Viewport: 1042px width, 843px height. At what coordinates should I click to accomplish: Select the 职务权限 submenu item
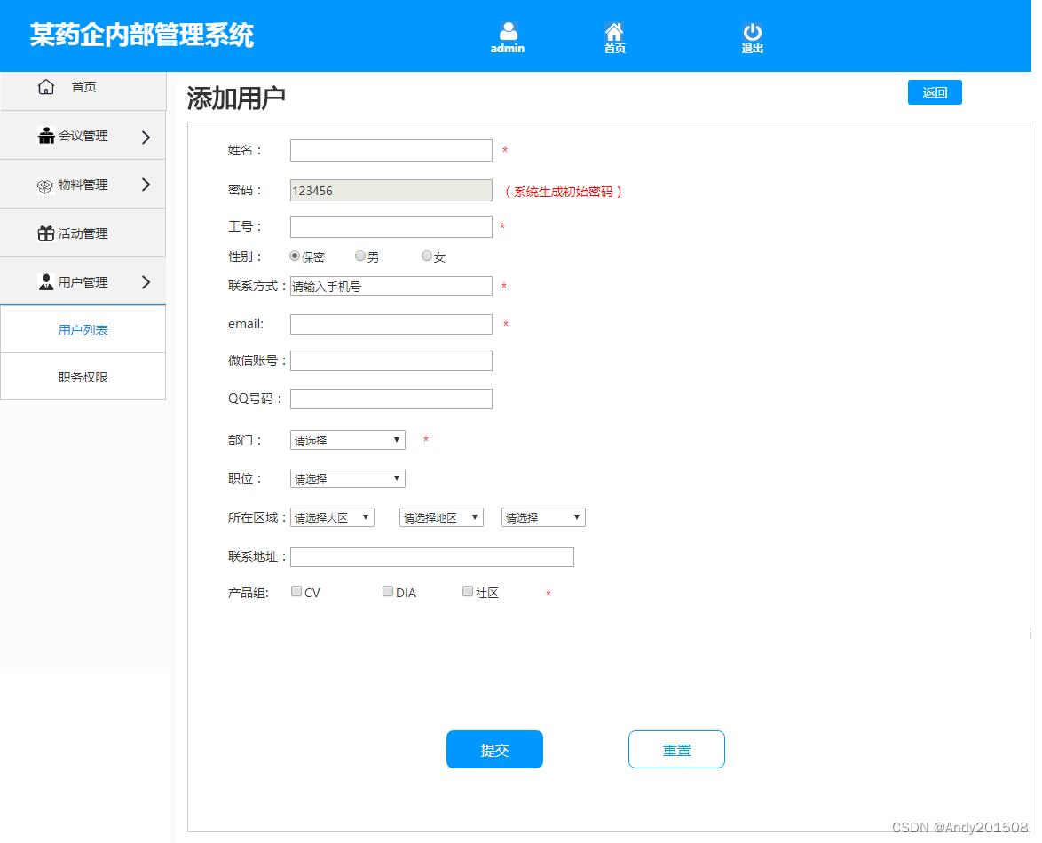(x=83, y=376)
